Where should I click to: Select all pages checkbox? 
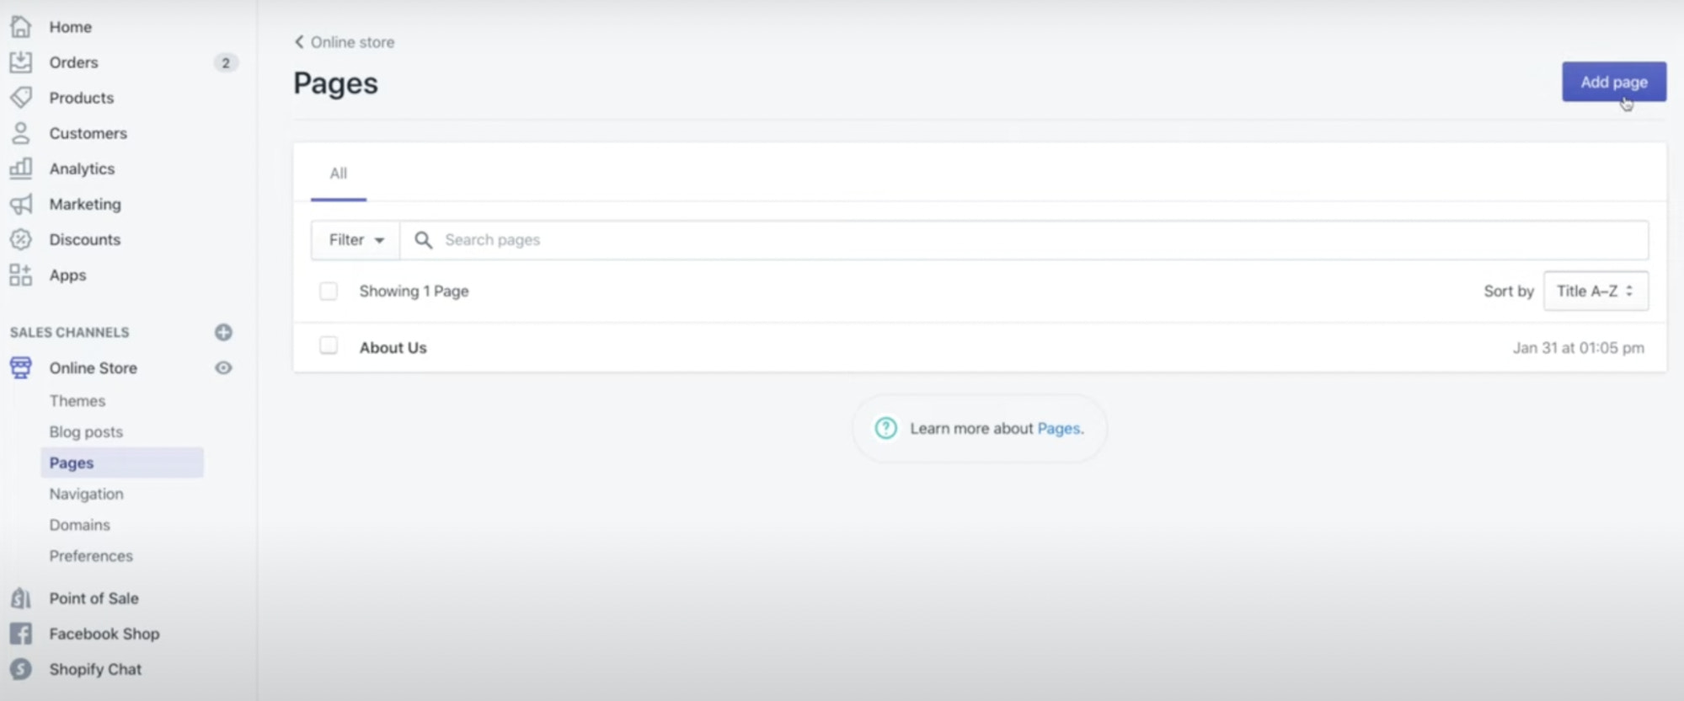click(329, 292)
